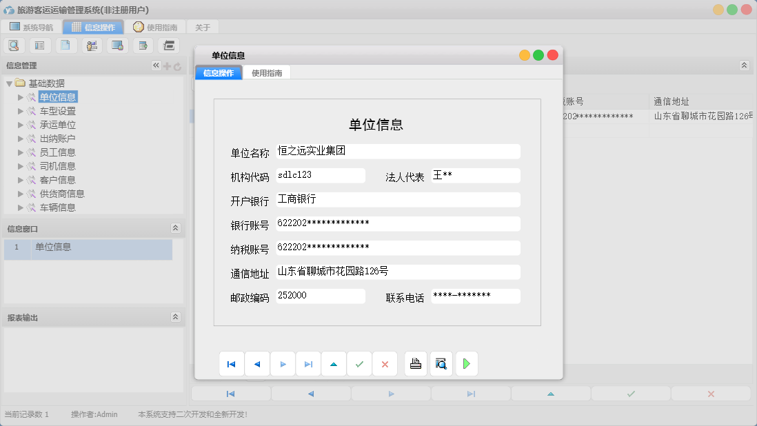The height and width of the screenshot is (426, 757).
Task: Select the search/query tool in the toolbar
Action: (x=14, y=45)
